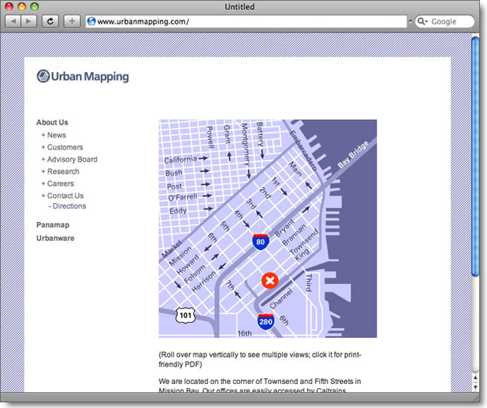Reload the page with the refresh button
This screenshot has height=408, width=487.
tap(50, 21)
